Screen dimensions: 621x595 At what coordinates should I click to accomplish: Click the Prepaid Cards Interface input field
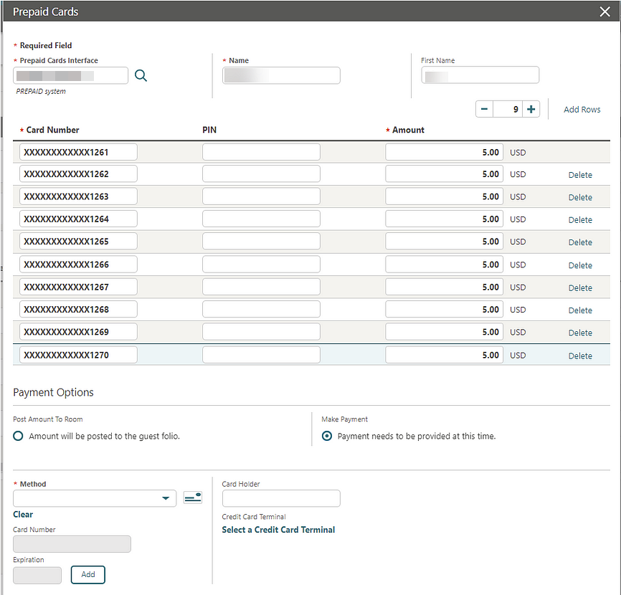(x=70, y=75)
